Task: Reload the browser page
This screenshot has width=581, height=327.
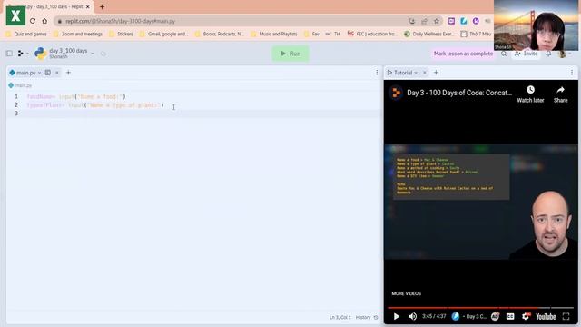Action: pyautogui.click(x=33, y=21)
